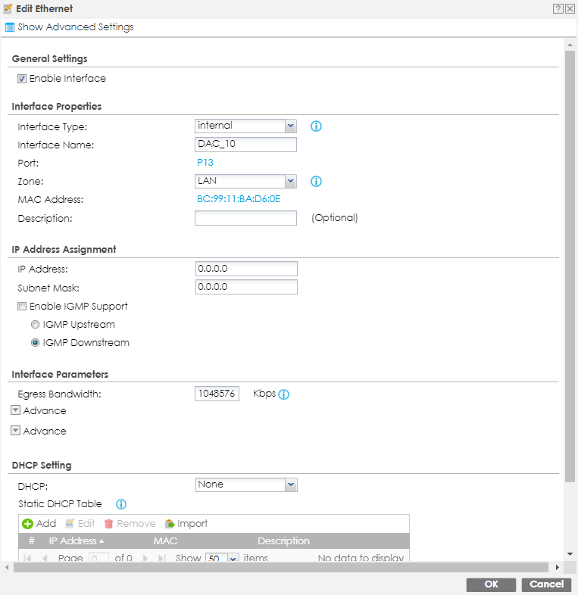The width and height of the screenshot is (578, 595).
Task: Click the help icon in title bar
Action: click(558, 8)
